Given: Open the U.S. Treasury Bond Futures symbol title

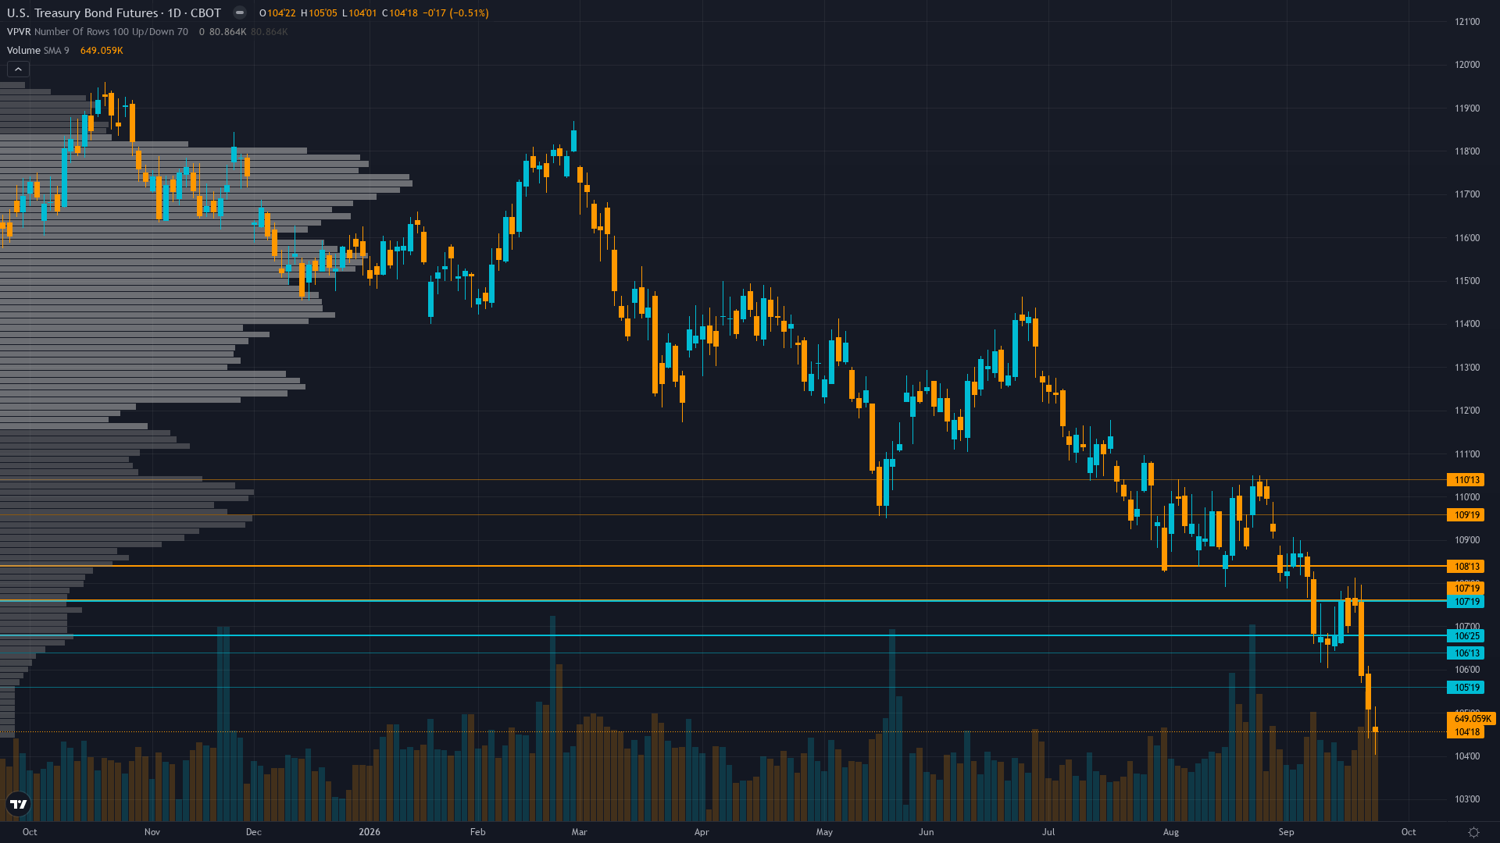Looking at the screenshot, I should [x=82, y=12].
